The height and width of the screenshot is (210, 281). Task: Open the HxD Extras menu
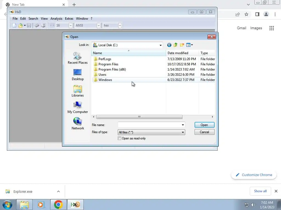coord(69,19)
